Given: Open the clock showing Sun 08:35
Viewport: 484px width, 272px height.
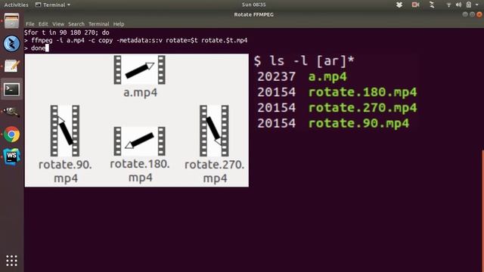Looking at the screenshot, I should [254, 5].
